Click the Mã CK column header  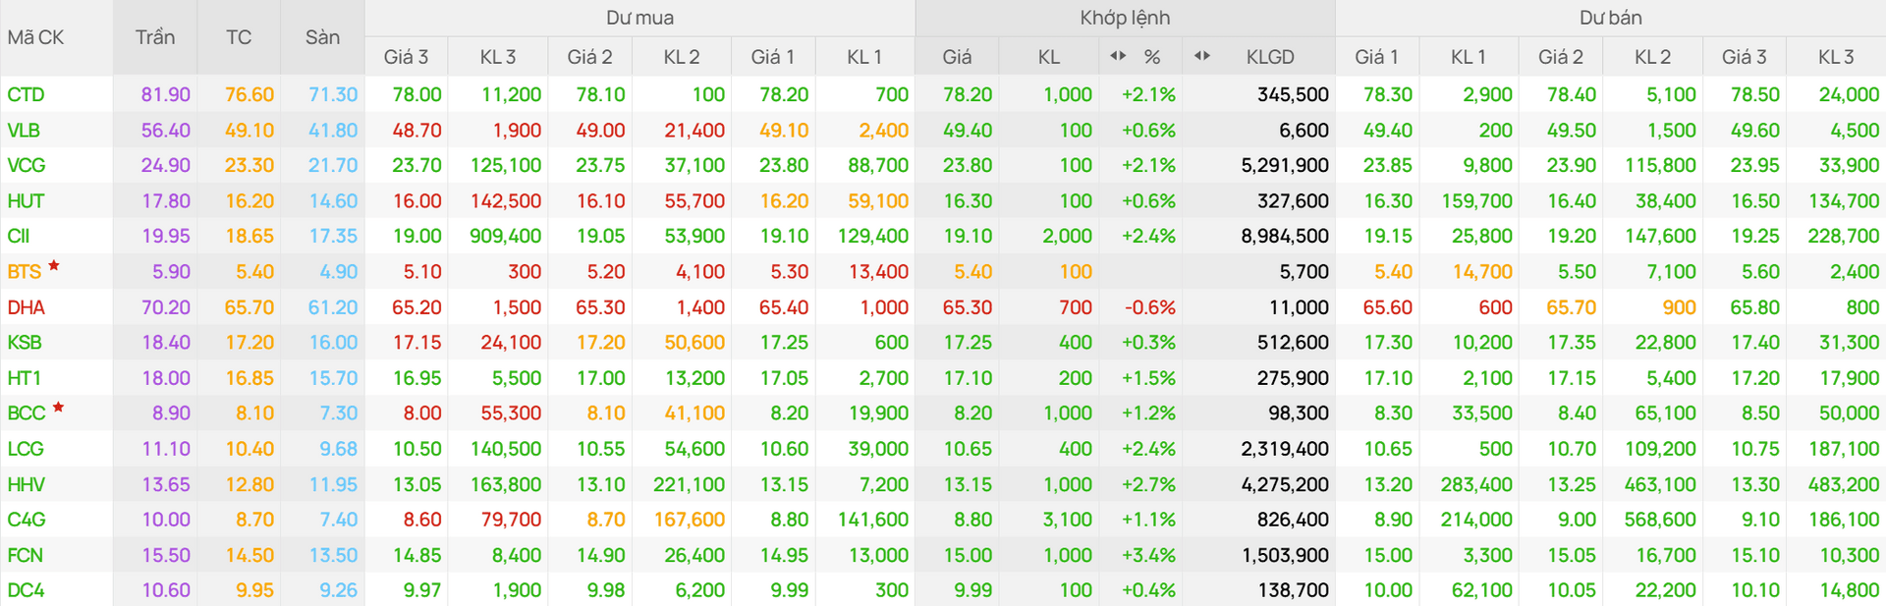click(x=35, y=37)
